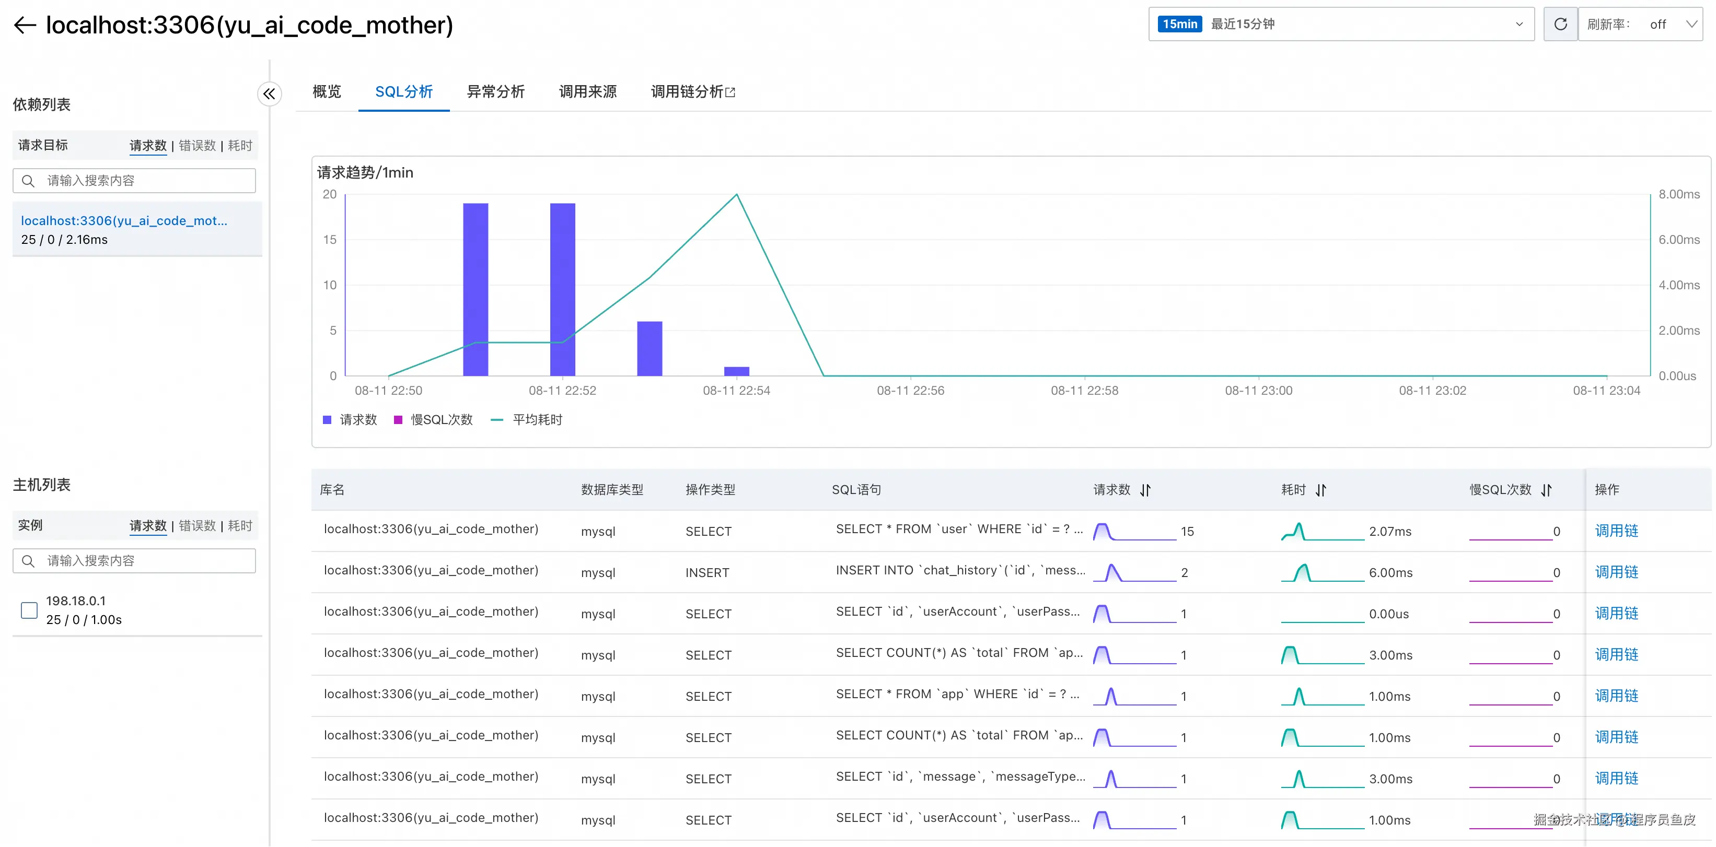This screenshot has width=1716, height=847.
Task: Open 调用链 link for the INSERT row
Action: click(1616, 573)
